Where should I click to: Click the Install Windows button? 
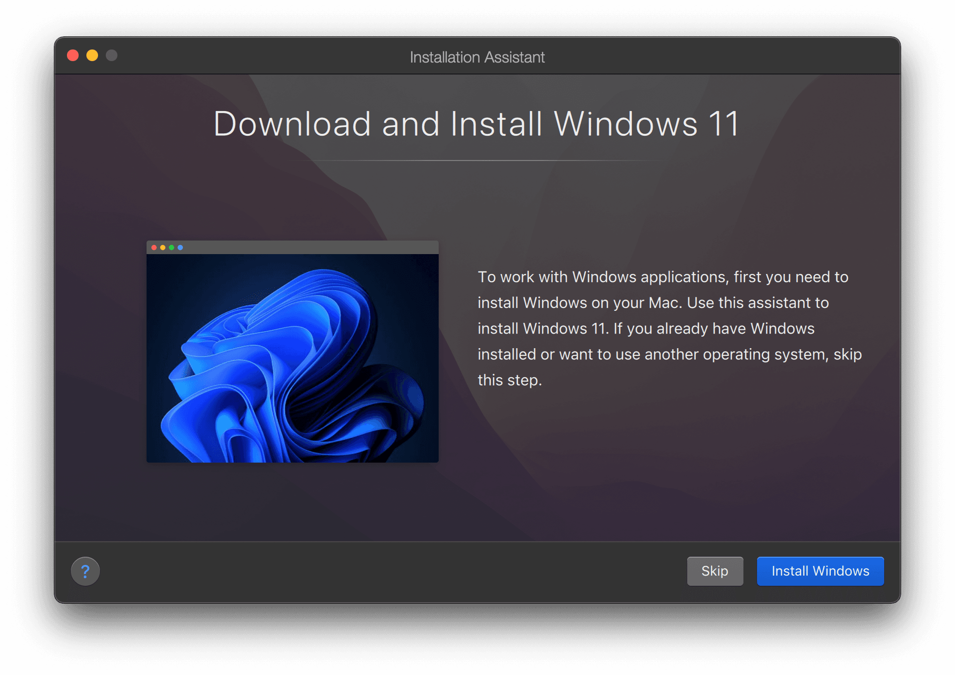pos(820,571)
